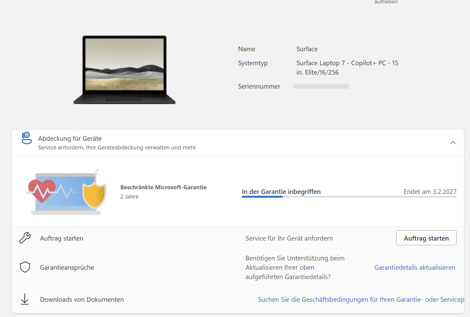The width and height of the screenshot is (470, 317).
Task: Collapse the Abdeckung für Geräte section chevron
Action: (x=453, y=143)
